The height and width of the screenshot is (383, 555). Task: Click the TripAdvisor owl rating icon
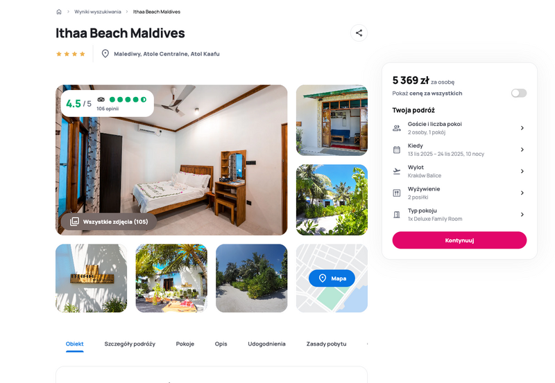[x=101, y=100]
